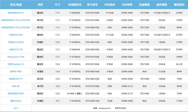
Task: Click the 8999 price in ST PRO row
Action: 179,72
